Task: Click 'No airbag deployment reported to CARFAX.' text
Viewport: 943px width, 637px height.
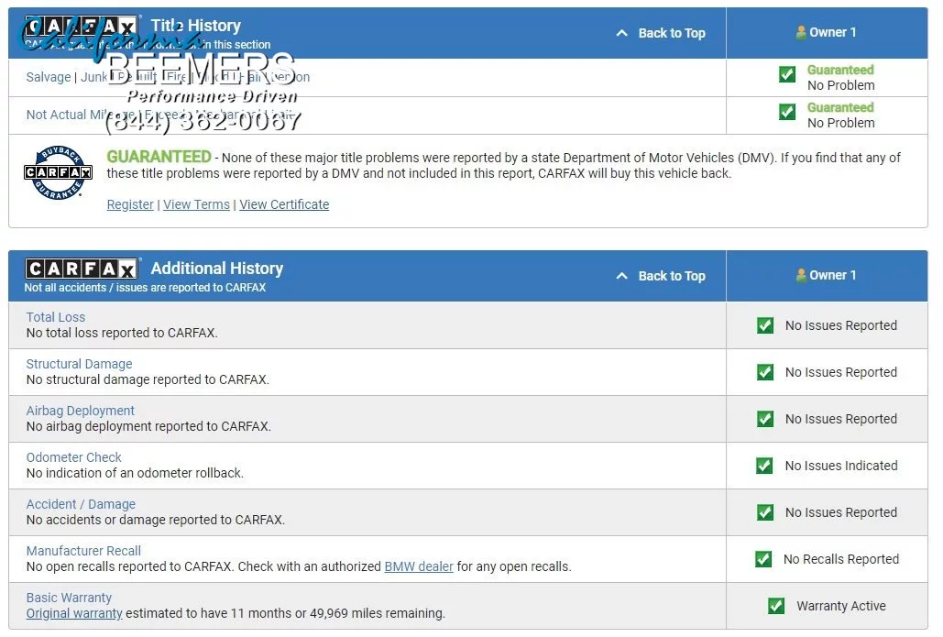Action: [x=148, y=426]
